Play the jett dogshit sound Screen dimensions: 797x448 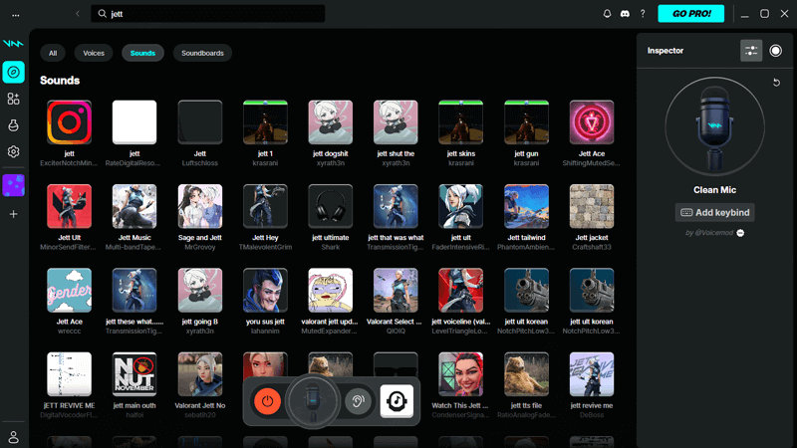(x=331, y=122)
